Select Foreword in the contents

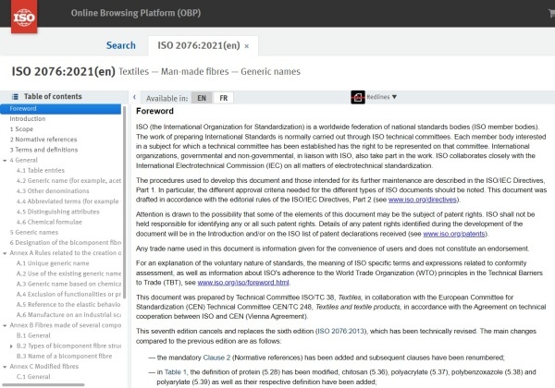(60, 108)
